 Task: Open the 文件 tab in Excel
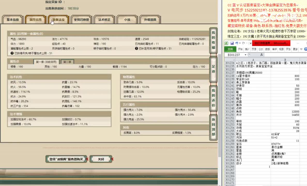point(230,49)
